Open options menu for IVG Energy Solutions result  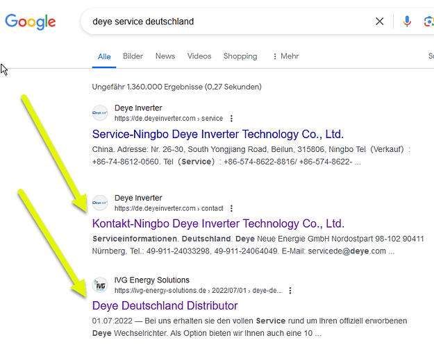click(290, 291)
